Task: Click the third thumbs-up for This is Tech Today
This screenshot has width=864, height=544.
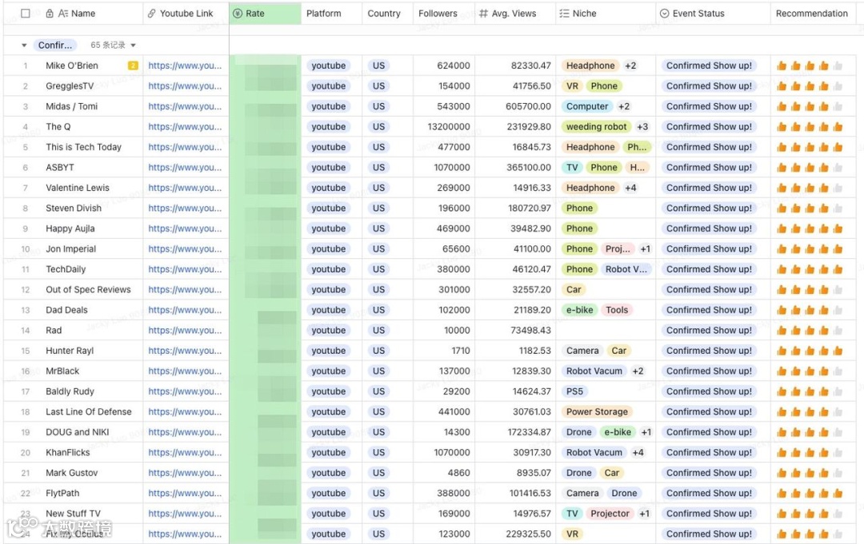Action: [x=810, y=147]
